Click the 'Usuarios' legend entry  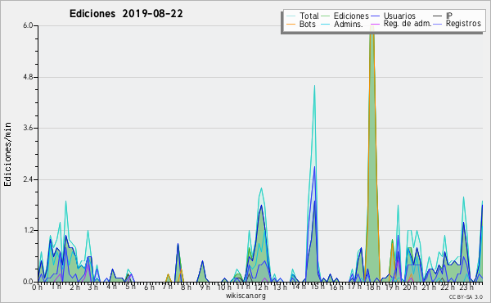(394, 16)
